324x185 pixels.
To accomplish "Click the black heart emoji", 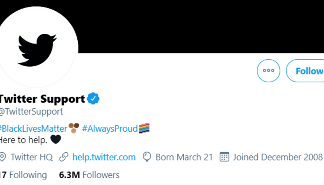I will pos(56,139).
